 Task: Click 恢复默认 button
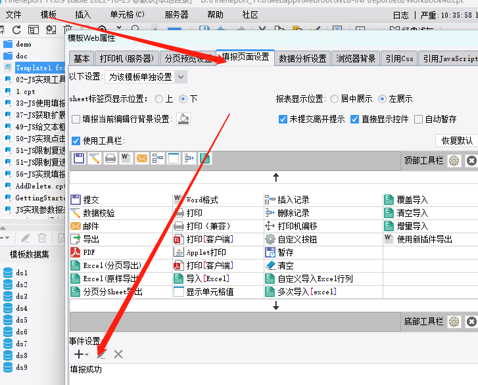(x=457, y=141)
